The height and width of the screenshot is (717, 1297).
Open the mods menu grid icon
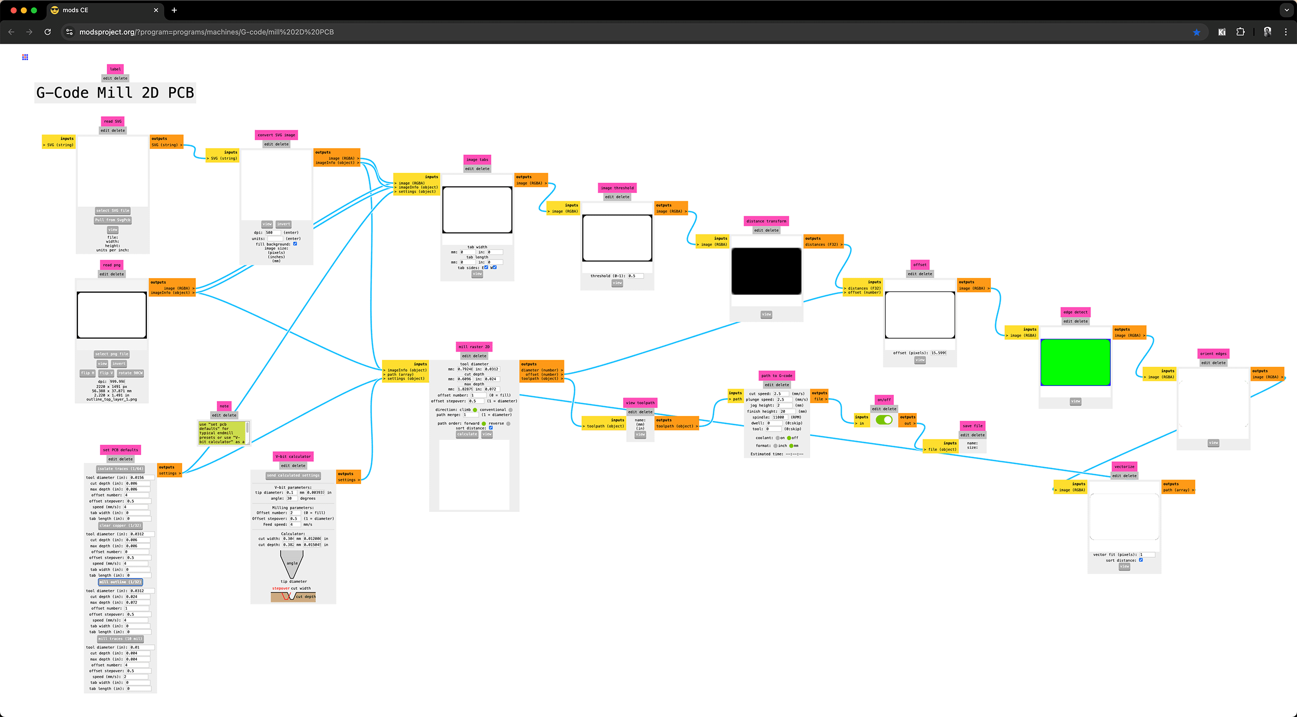(25, 57)
